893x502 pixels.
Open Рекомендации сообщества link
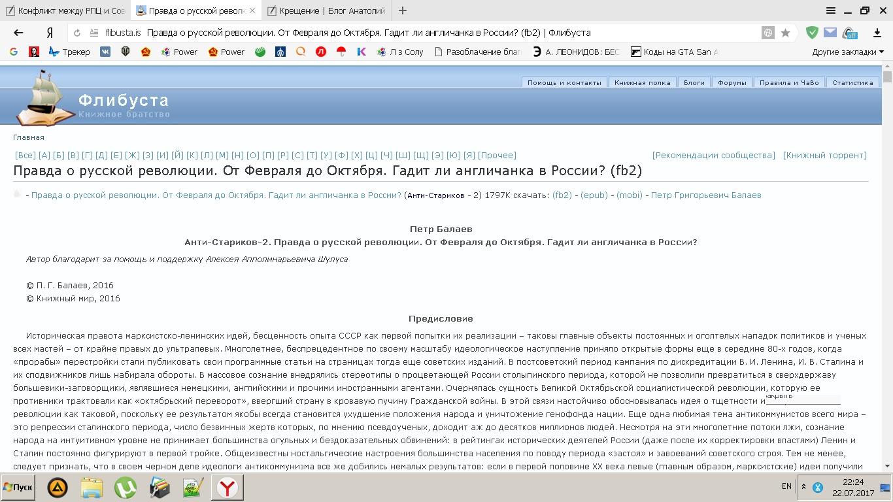pyautogui.click(x=714, y=155)
